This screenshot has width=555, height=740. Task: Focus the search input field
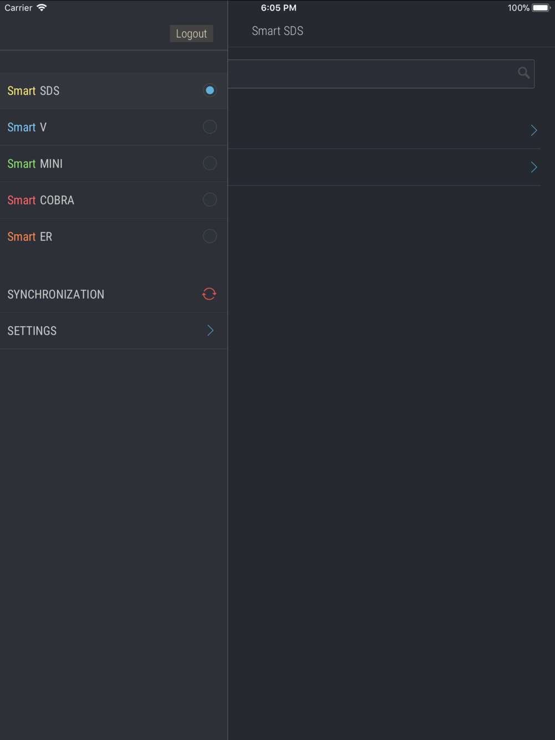(381, 74)
